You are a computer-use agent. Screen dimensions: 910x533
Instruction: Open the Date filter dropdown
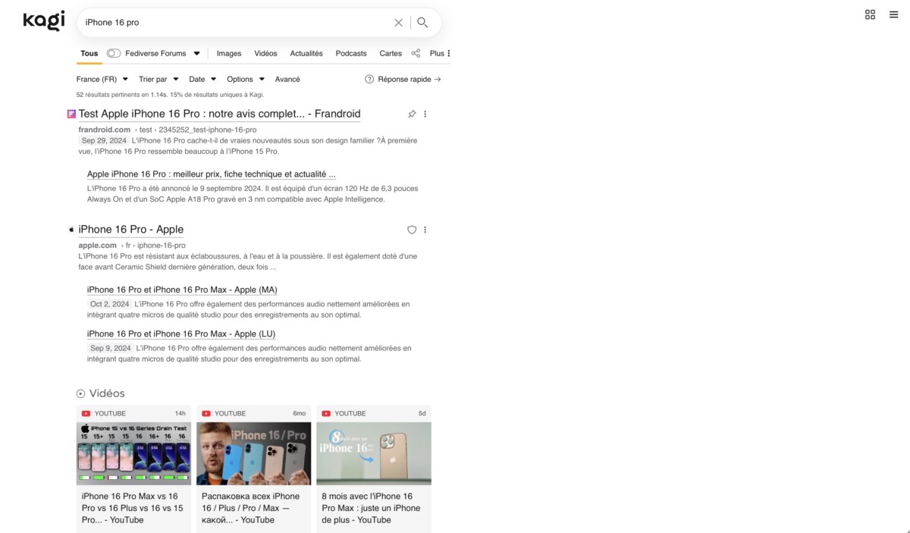[x=202, y=79]
